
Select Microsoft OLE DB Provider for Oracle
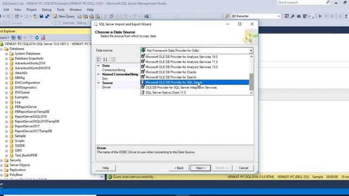click(195, 72)
